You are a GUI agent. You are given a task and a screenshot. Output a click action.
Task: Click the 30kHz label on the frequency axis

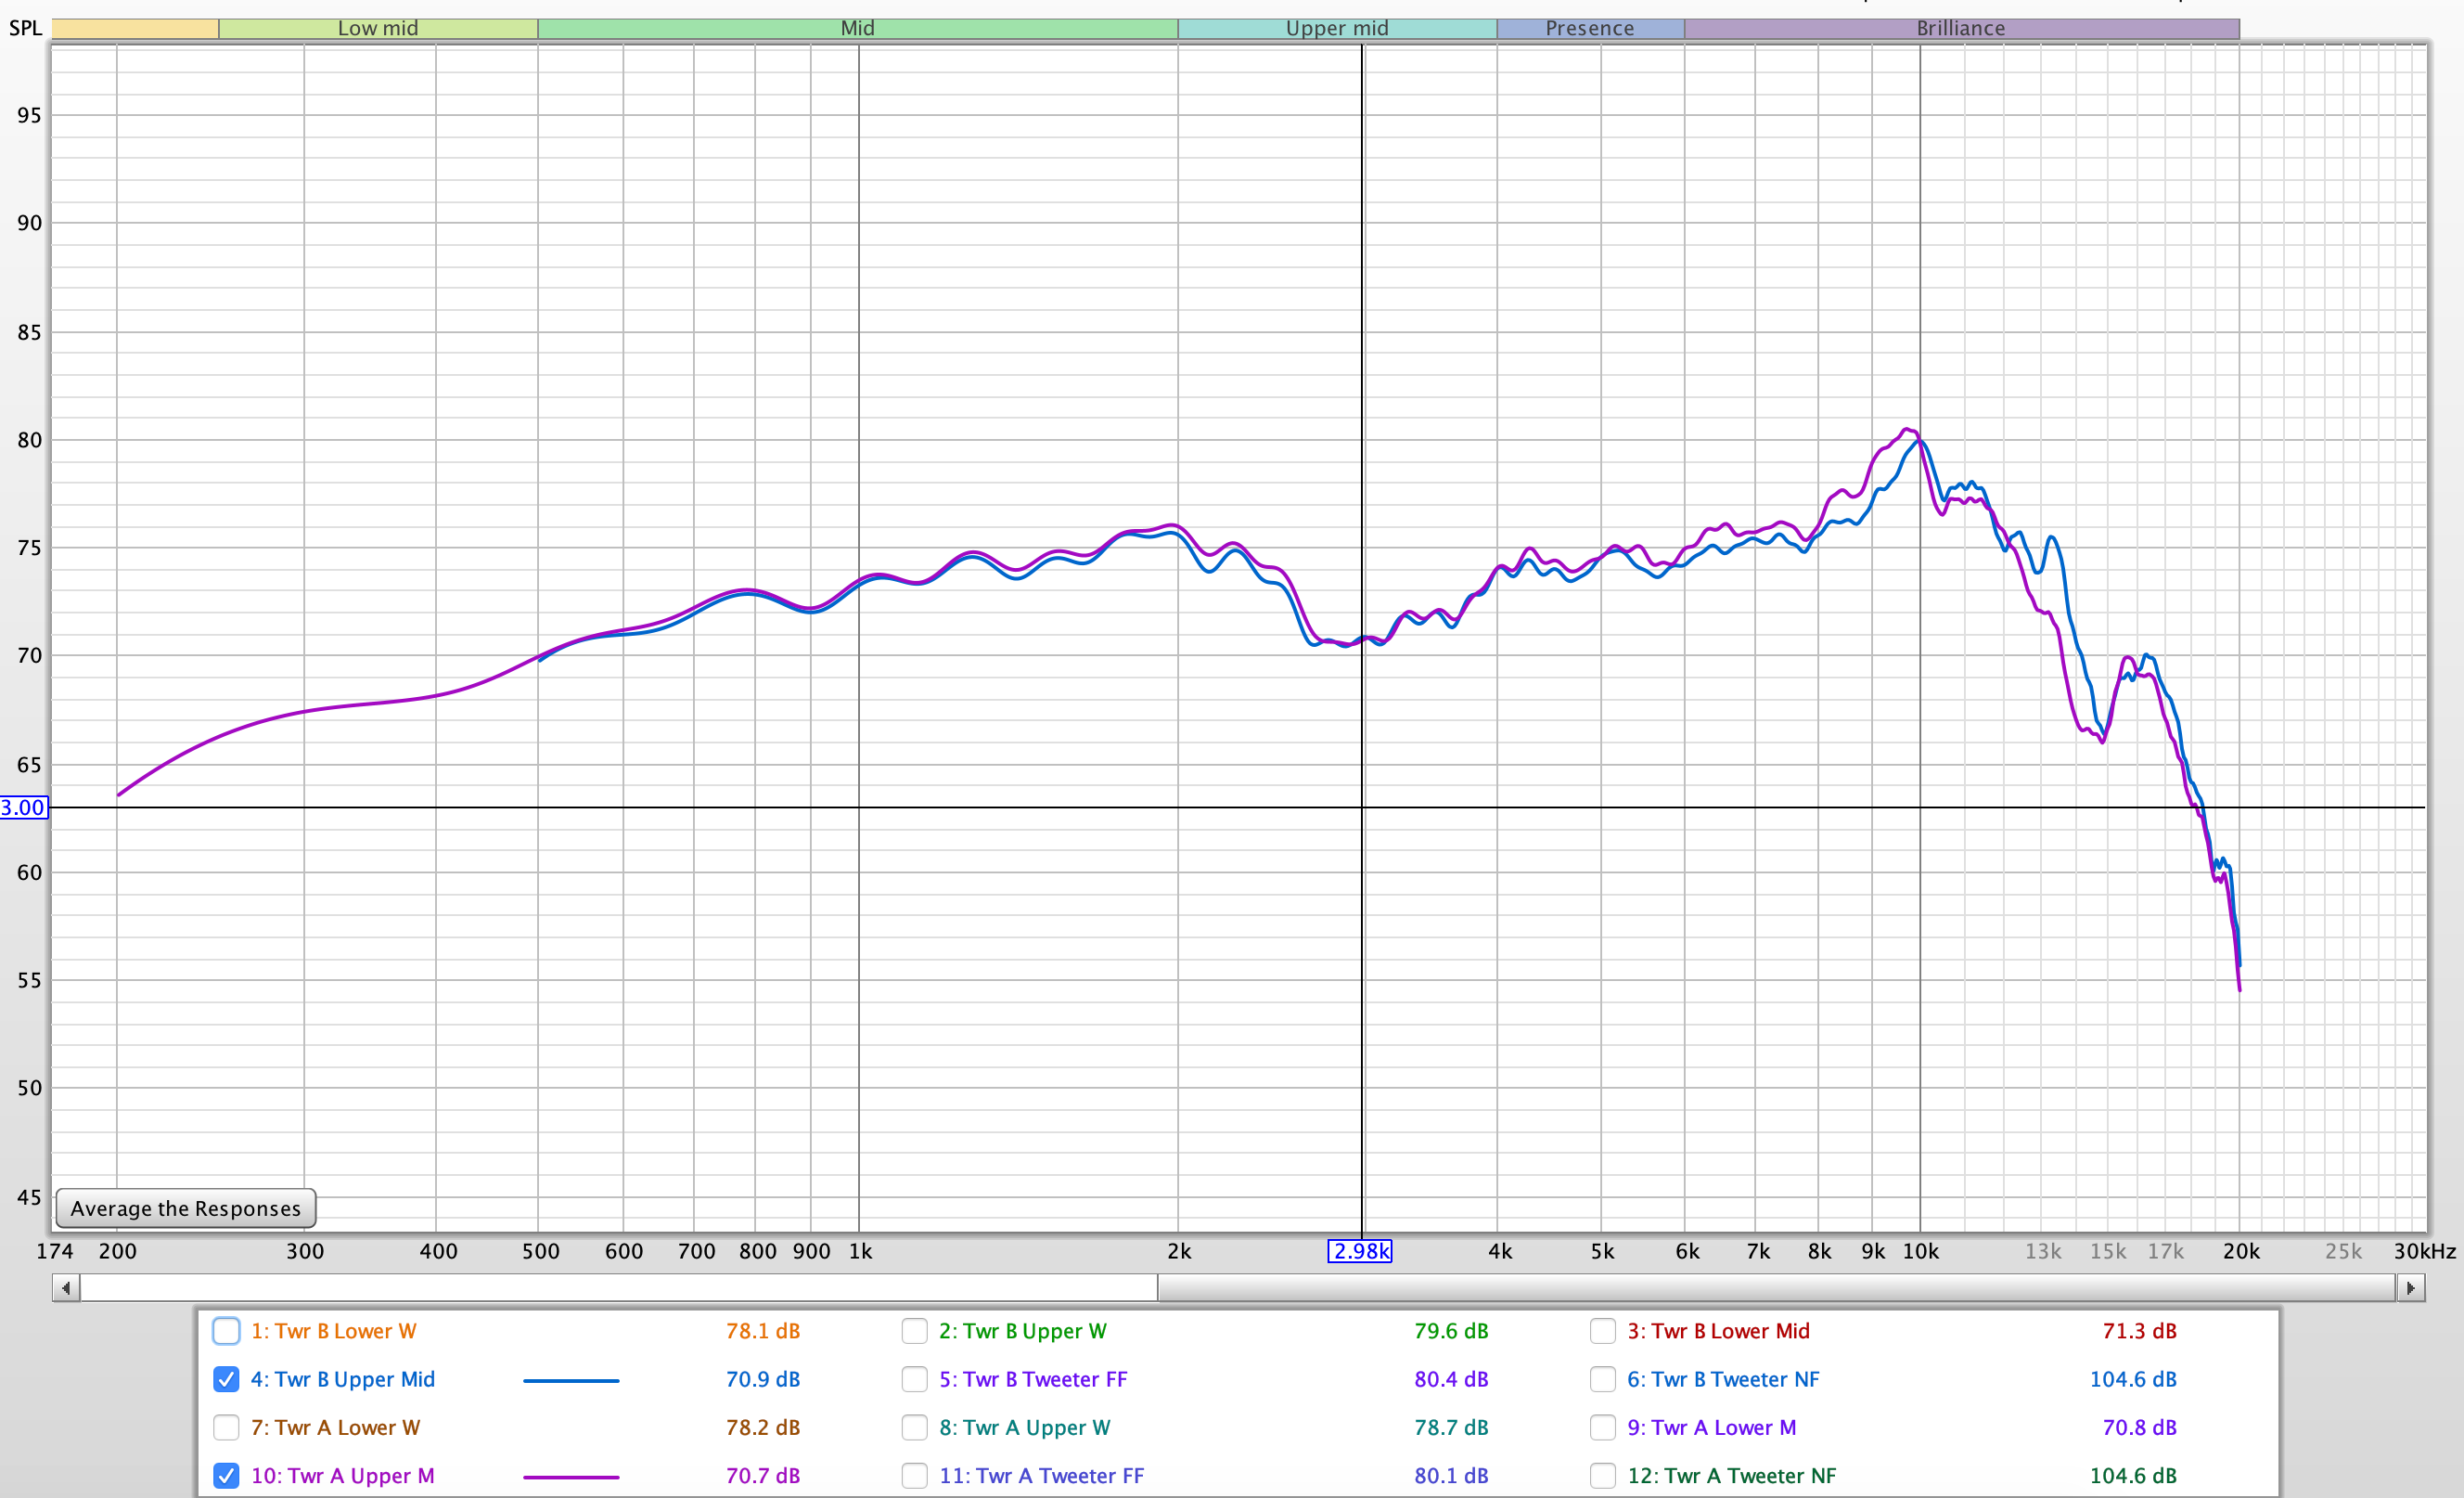click(x=2424, y=1251)
